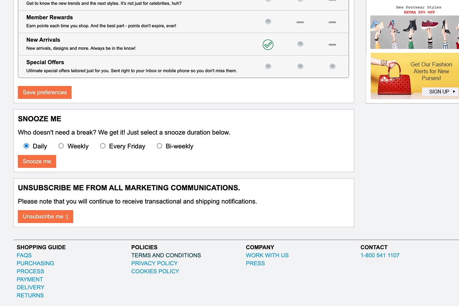This screenshot has height=306, width=459.
Task: Open the WORK WITH US link
Action: click(x=267, y=255)
